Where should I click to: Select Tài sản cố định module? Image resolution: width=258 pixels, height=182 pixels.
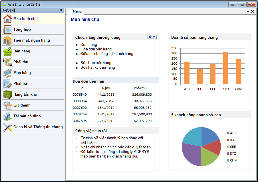click(x=27, y=116)
